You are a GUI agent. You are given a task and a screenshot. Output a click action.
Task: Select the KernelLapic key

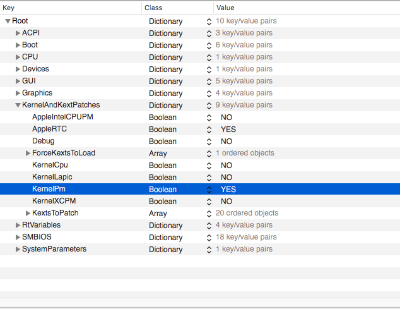point(52,177)
